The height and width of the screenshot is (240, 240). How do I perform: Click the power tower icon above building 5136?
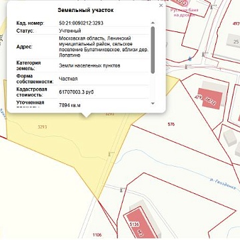click(121, 190)
